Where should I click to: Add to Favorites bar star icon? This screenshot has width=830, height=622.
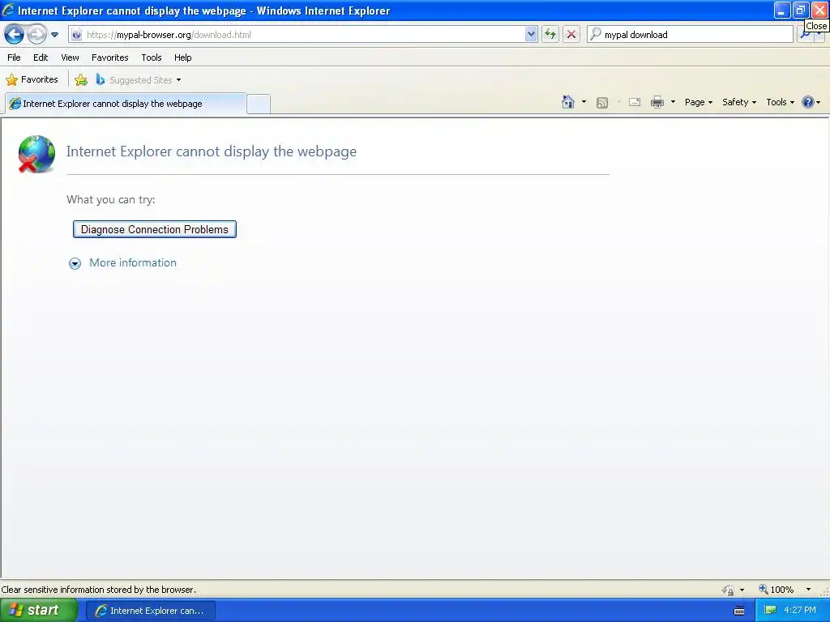pos(81,80)
